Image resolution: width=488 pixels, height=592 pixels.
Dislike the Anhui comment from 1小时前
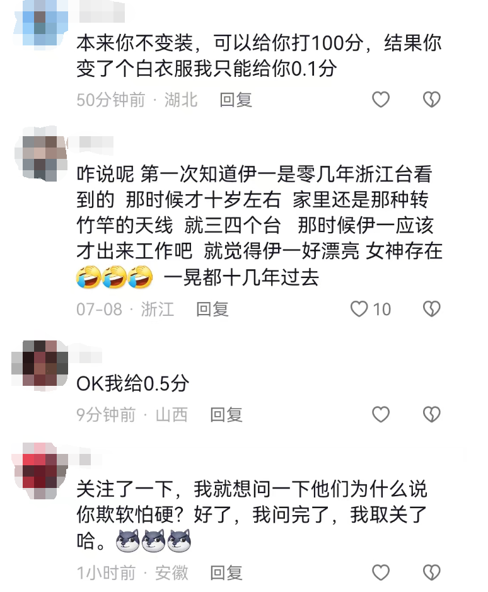[431, 572]
